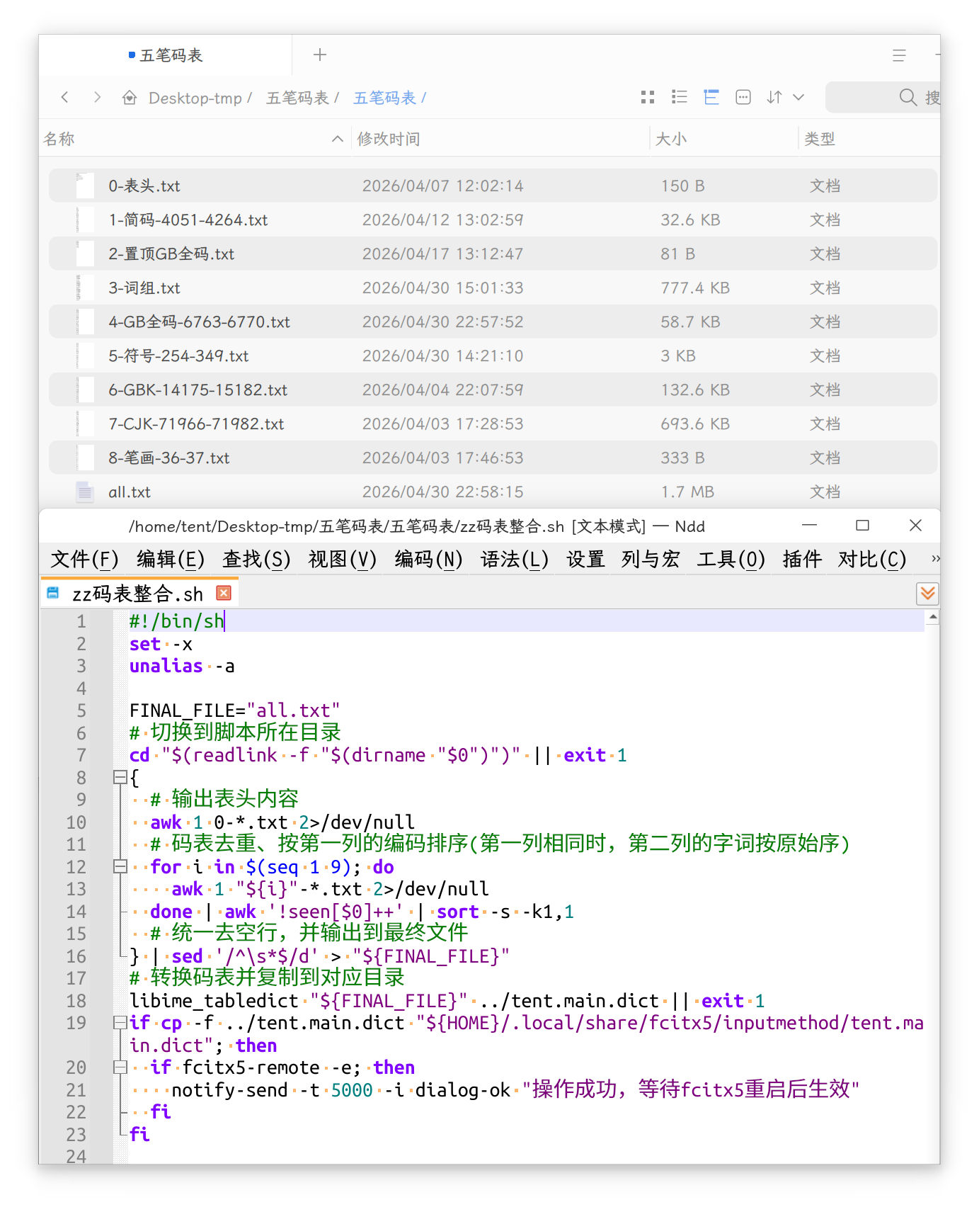Image resolution: width=979 pixels, height=1207 pixels.
Task: Open the 文件(F) menu in Ndd
Action: (x=84, y=560)
